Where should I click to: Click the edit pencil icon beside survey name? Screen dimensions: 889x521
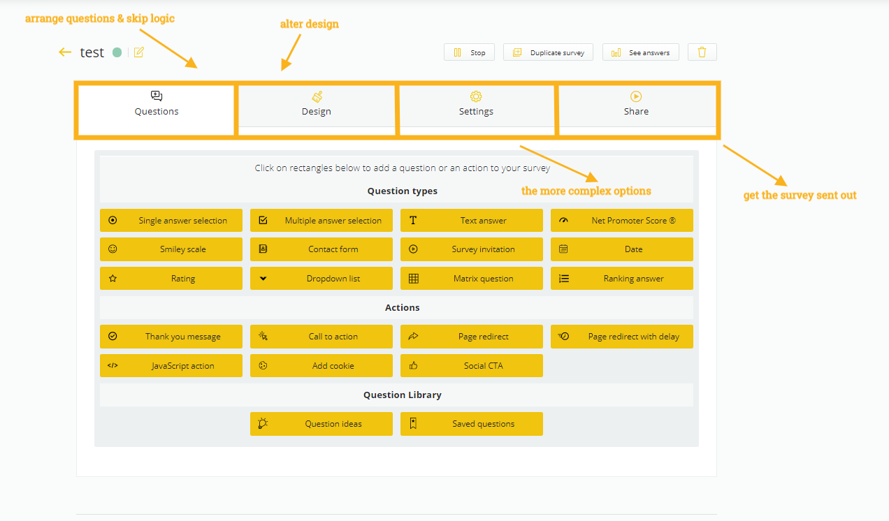[138, 52]
